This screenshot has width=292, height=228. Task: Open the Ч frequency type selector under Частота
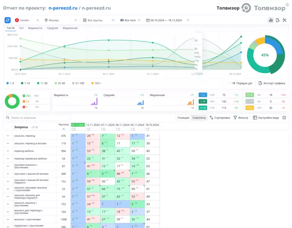63,129
